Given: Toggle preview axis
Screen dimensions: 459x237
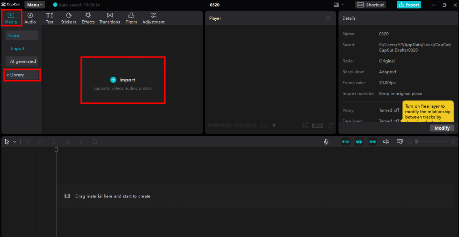Looking at the screenshot, I should pos(386,142).
